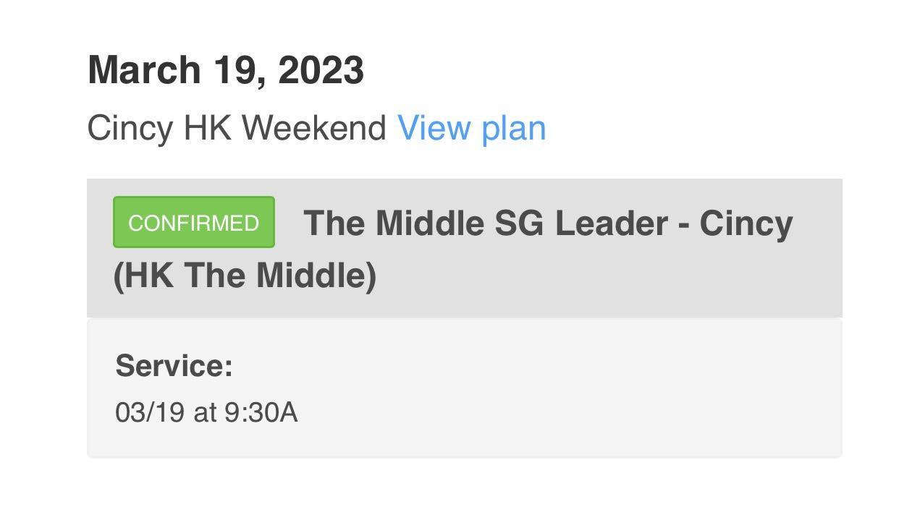Click the word Weekend before View plan
Viewport: 912px width, 507px height.
coord(313,128)
